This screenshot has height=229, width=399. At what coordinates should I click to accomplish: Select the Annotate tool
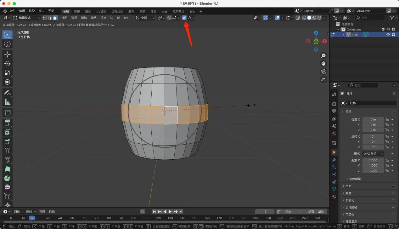coord(8,93)
